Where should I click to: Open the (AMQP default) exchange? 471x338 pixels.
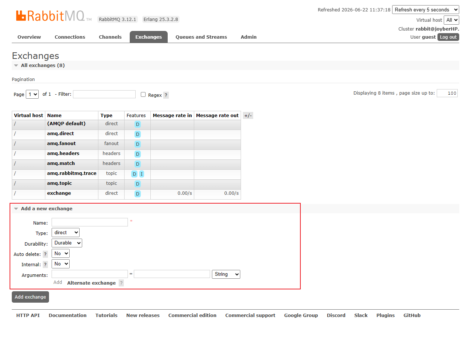pos(66,123)
